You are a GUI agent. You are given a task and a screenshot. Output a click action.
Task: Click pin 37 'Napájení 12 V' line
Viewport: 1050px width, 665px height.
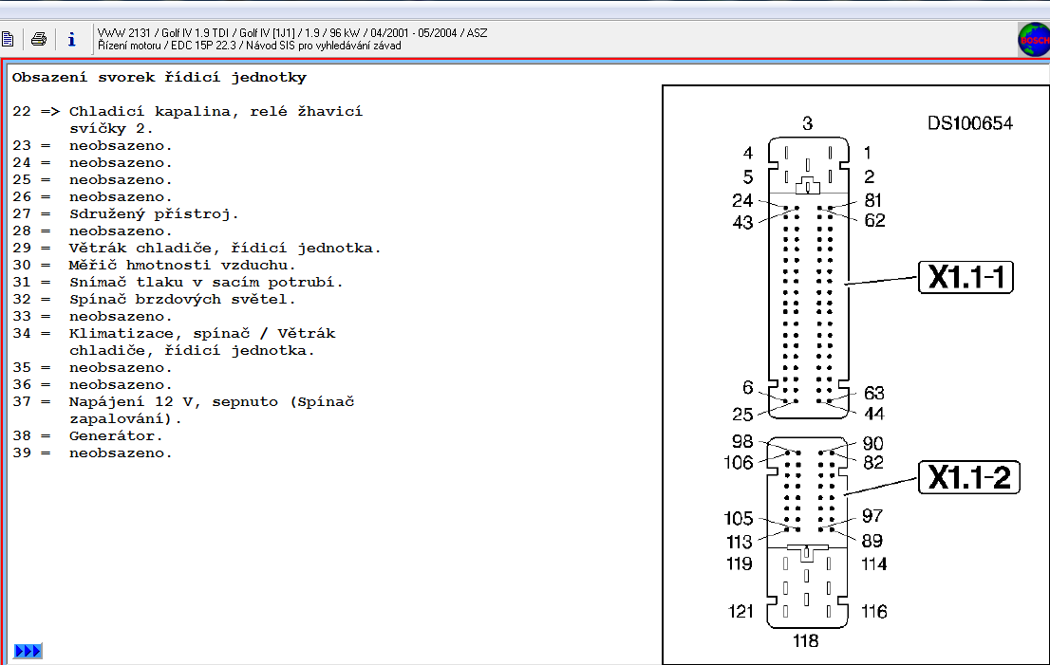coord(211,401)
